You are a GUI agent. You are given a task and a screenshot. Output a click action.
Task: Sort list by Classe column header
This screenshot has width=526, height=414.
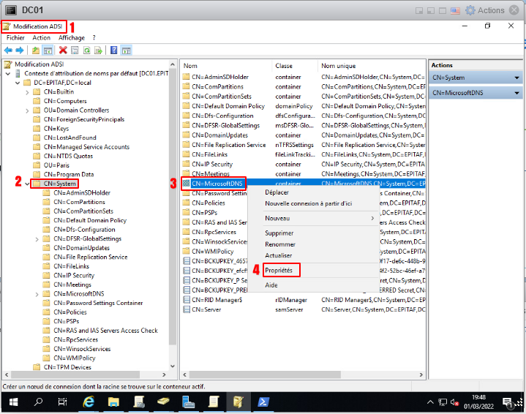(x=284, y=66)
